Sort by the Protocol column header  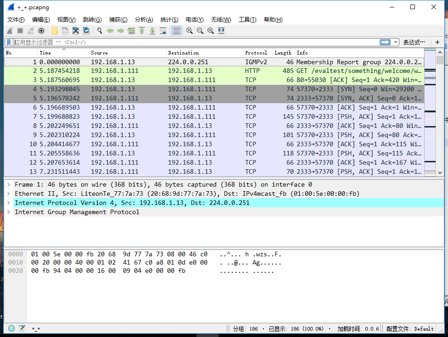tap(258, 53)
